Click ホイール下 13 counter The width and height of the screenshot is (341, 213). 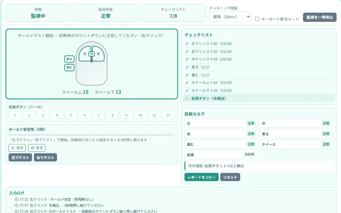point(108,92)
